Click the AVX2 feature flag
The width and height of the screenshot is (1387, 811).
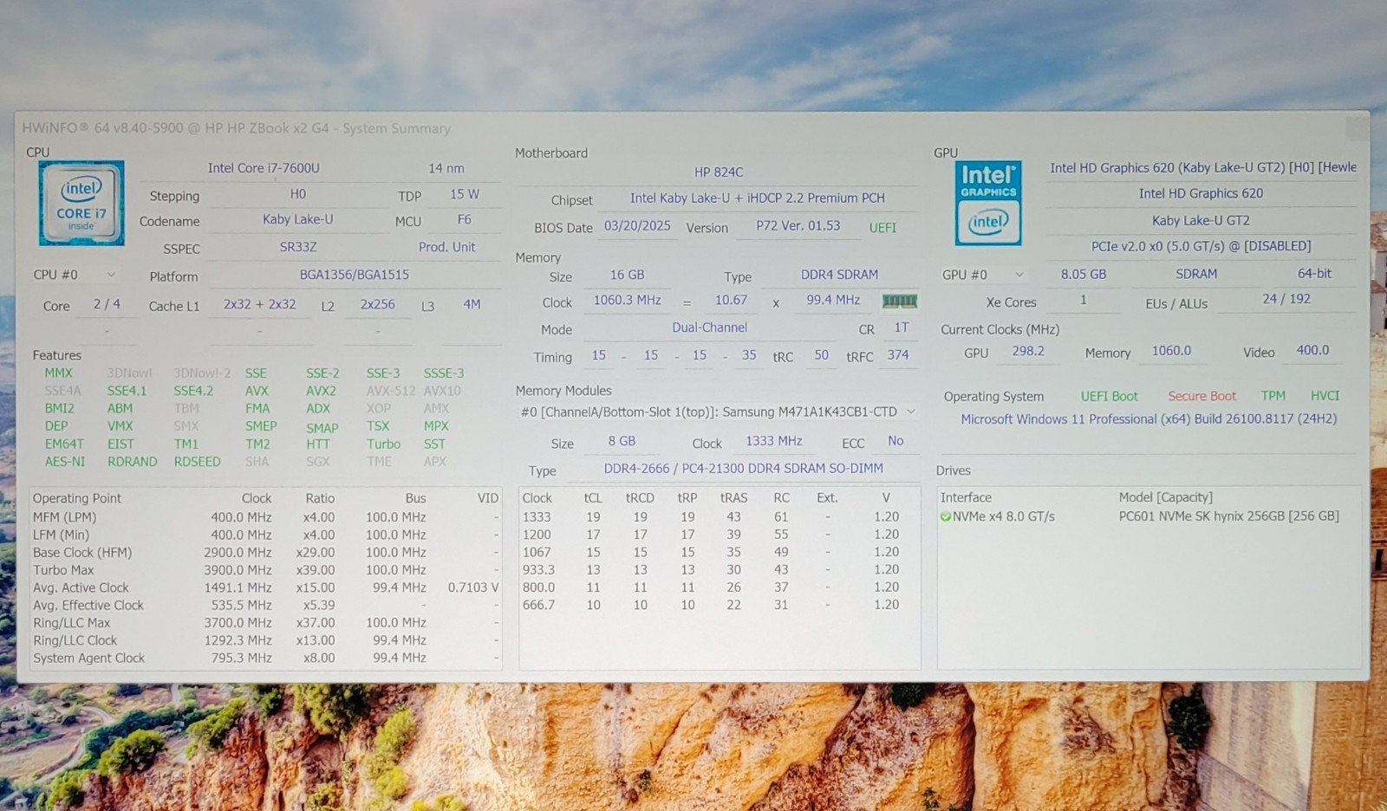pyautogui.click(x=321, y=391)
